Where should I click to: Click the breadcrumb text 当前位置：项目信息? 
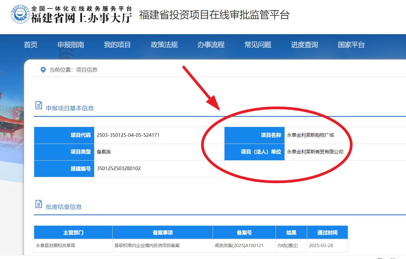73,70
